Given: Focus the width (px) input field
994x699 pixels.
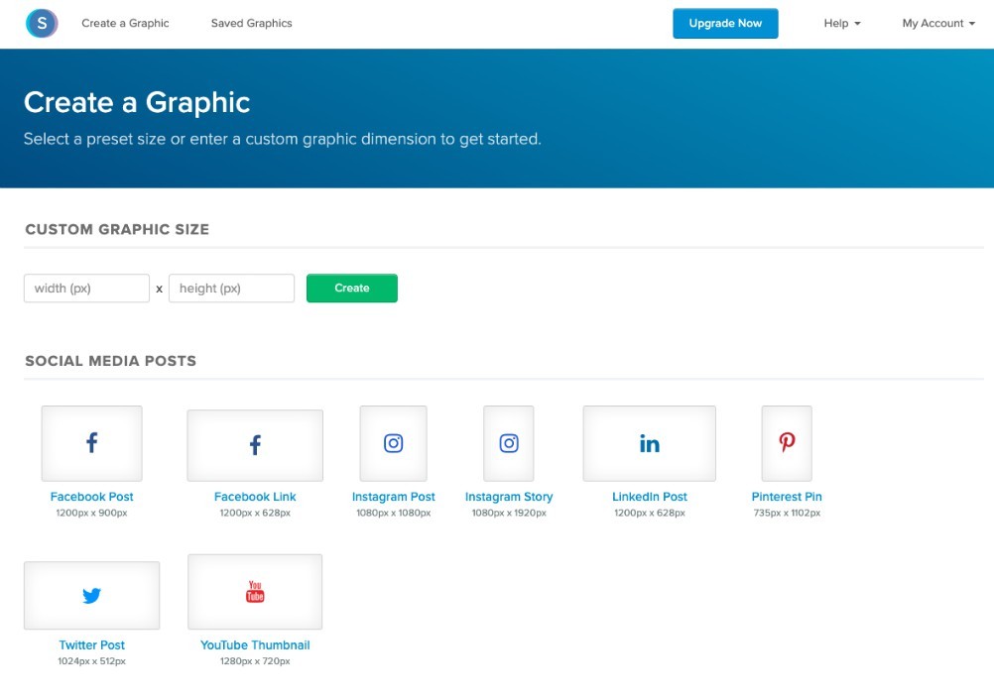Looking at the screenshot, I should (x=87, y=289).
